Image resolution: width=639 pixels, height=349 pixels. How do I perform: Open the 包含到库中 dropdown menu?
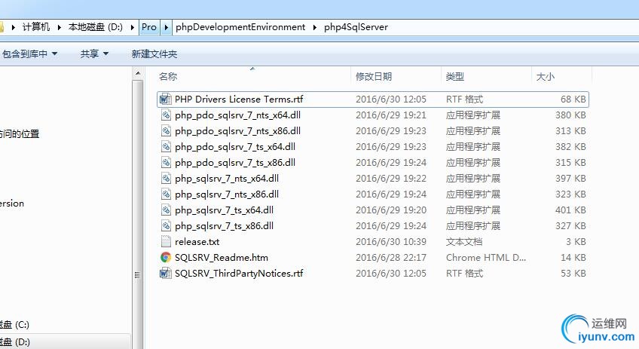click(x=29, y=54)
